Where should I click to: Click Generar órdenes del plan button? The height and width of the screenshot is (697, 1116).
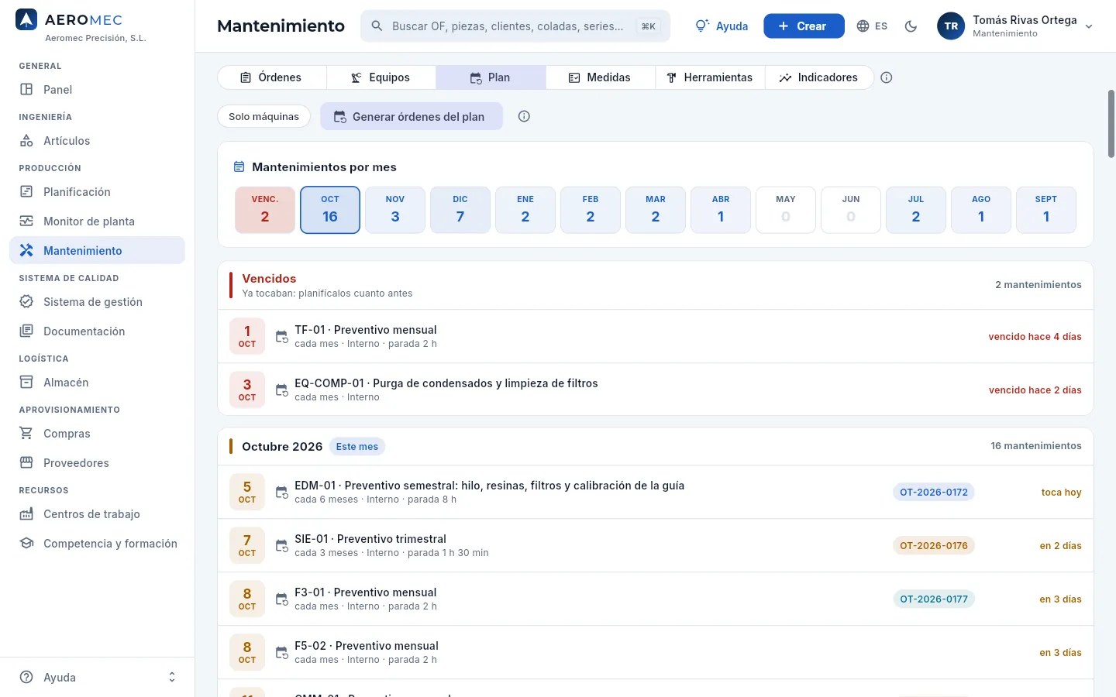(412, 116)
